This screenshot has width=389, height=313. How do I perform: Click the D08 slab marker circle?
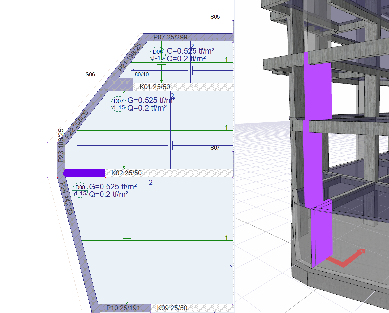coord(80,190)
